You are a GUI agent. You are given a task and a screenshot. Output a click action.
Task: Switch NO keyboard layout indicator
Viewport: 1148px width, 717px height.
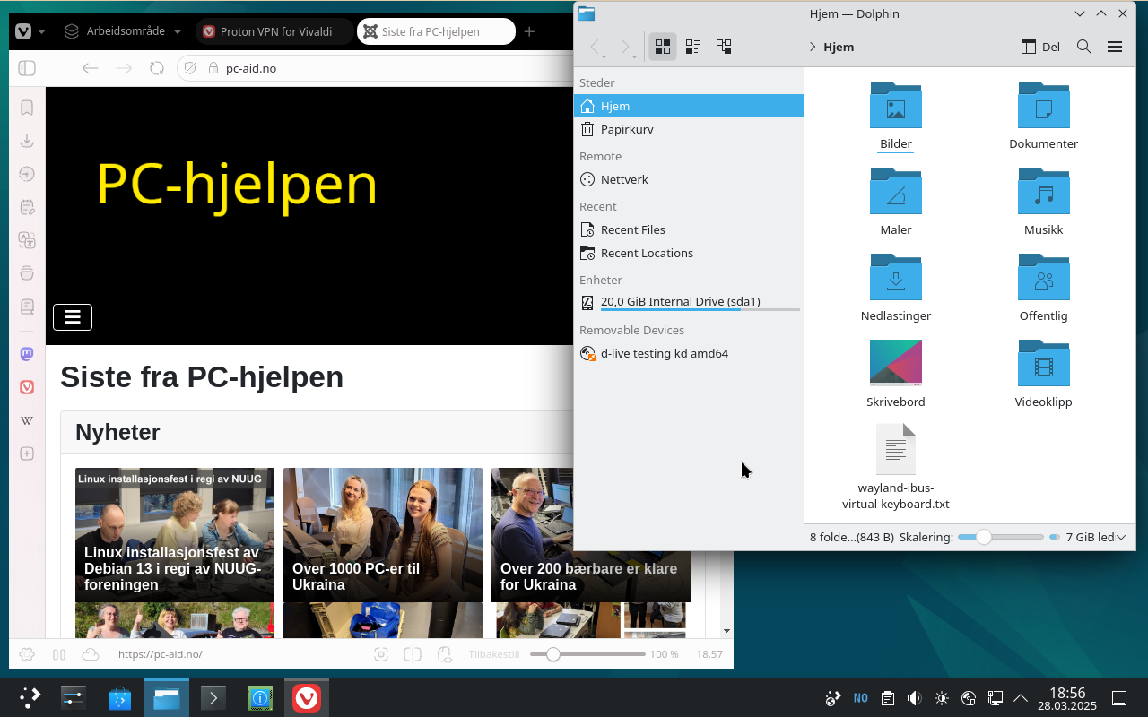[860, 697]
